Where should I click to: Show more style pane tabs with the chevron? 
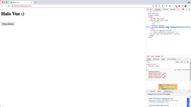[x=179, y=59]
